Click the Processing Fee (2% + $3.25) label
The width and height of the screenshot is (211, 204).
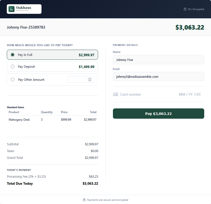[26, 176]
